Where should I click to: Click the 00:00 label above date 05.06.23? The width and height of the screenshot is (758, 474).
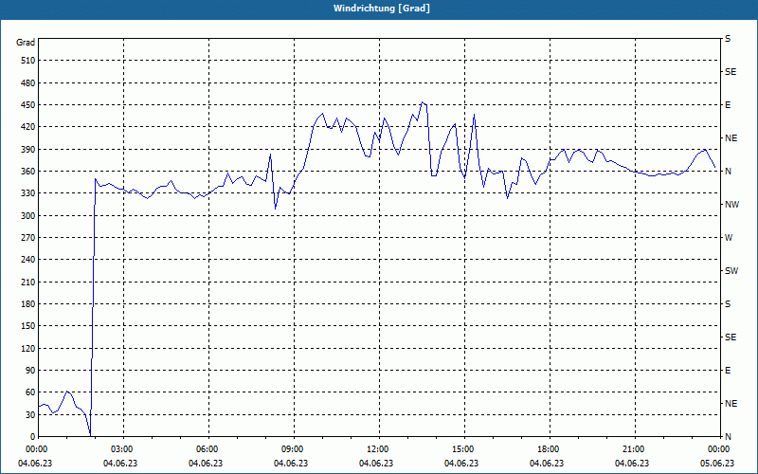click(717, 449)
